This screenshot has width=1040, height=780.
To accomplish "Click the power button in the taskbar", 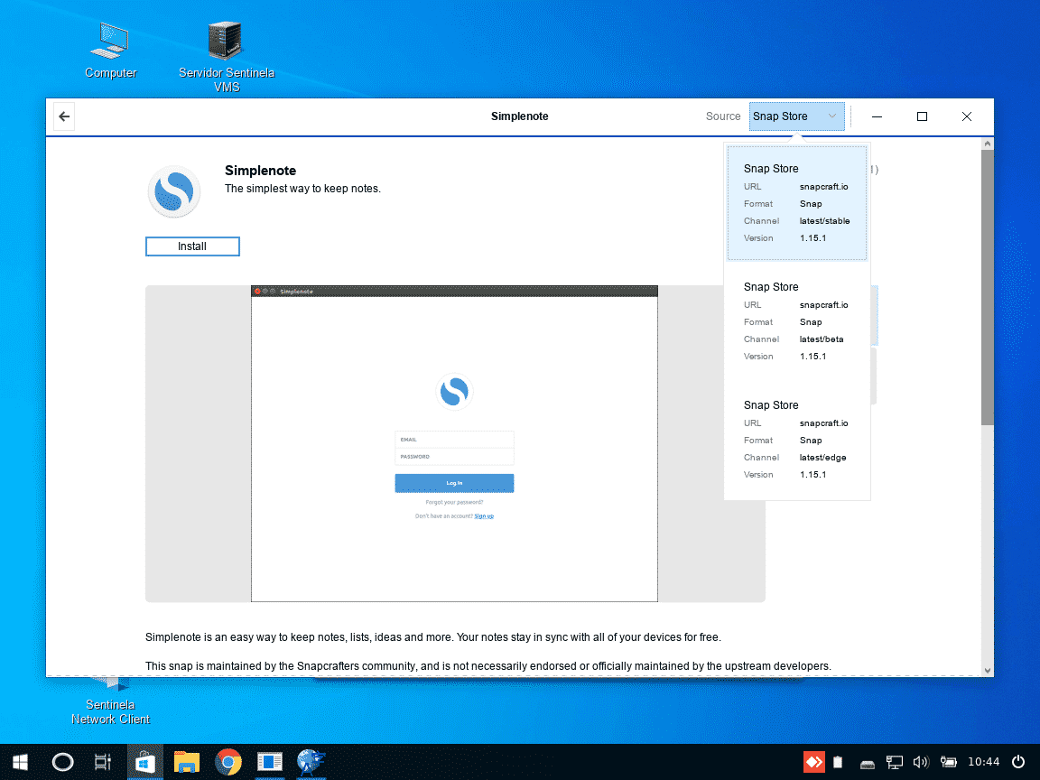I will pos(1018,763).
